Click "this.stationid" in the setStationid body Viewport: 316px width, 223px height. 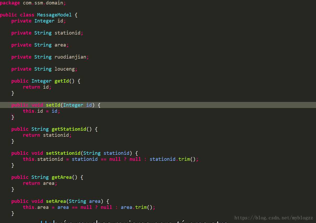[43, 159]
